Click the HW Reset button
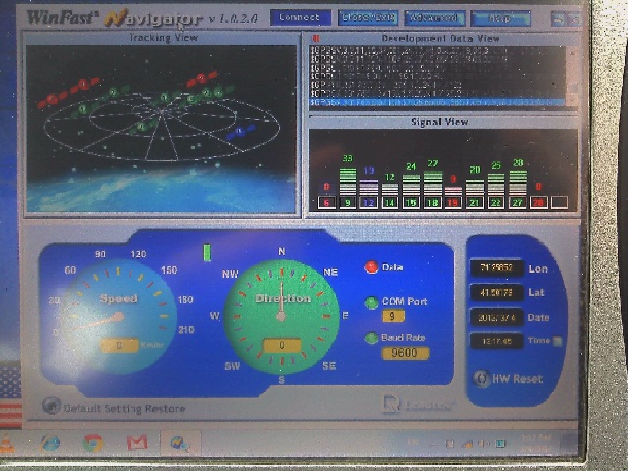Image resolution: width=628 pixels, height=471 pixels. tap(508, 379)
